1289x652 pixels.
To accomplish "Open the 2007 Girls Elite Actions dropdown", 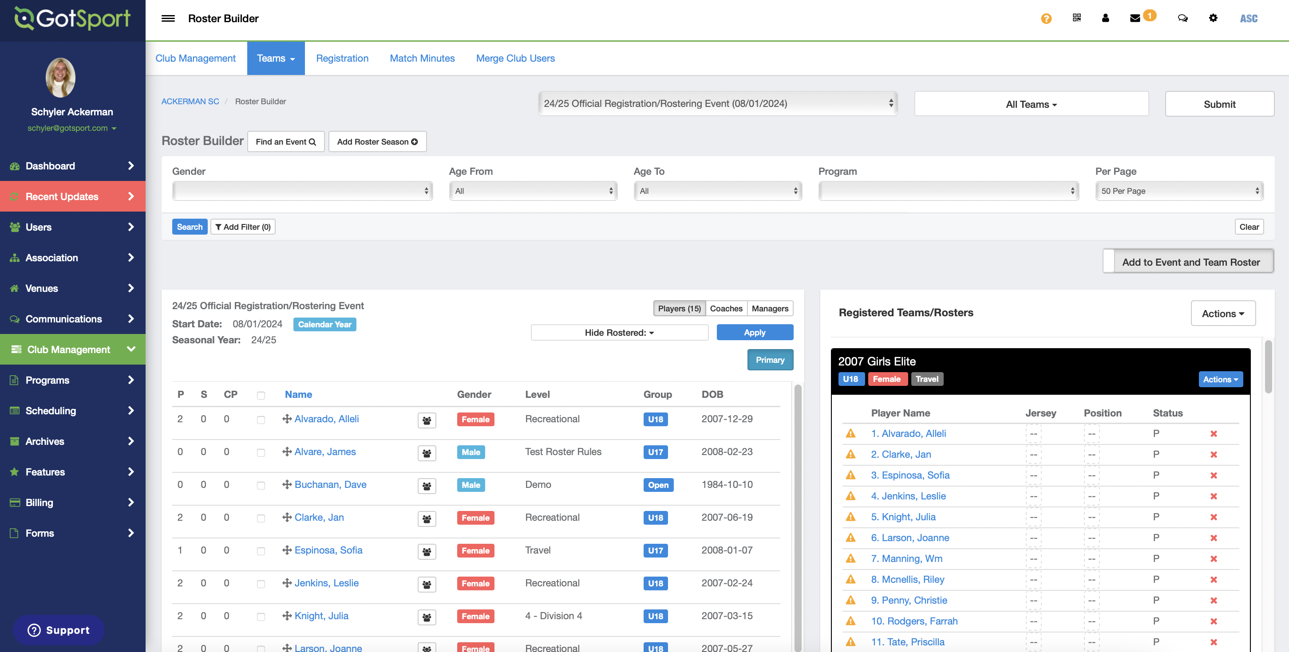I will click(x=1221, y=379).
